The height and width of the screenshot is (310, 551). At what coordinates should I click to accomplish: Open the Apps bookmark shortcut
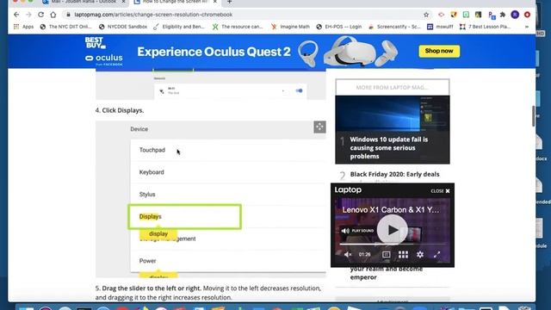coord(23,27)
